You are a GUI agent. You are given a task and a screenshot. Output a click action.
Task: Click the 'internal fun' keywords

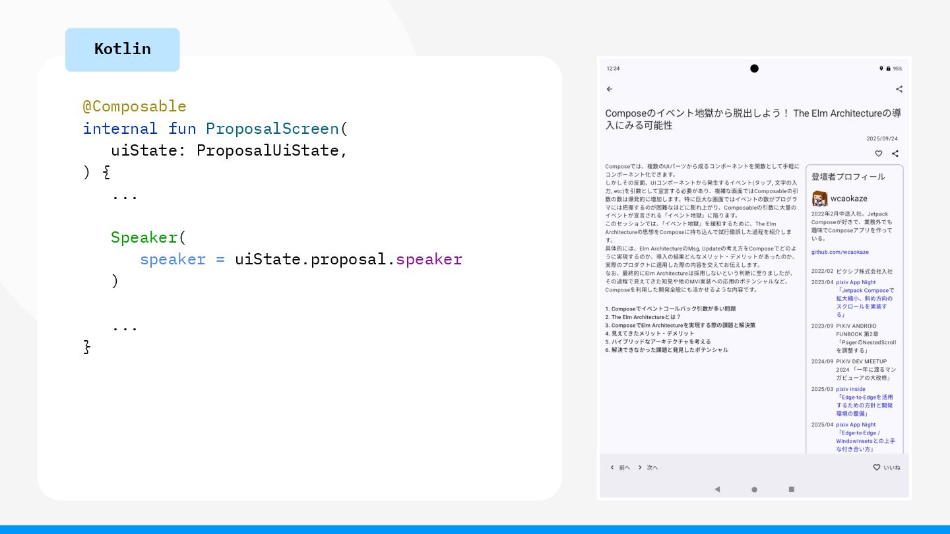tap(139, 128)
